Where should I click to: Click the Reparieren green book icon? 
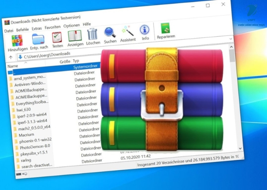[165, 28]
